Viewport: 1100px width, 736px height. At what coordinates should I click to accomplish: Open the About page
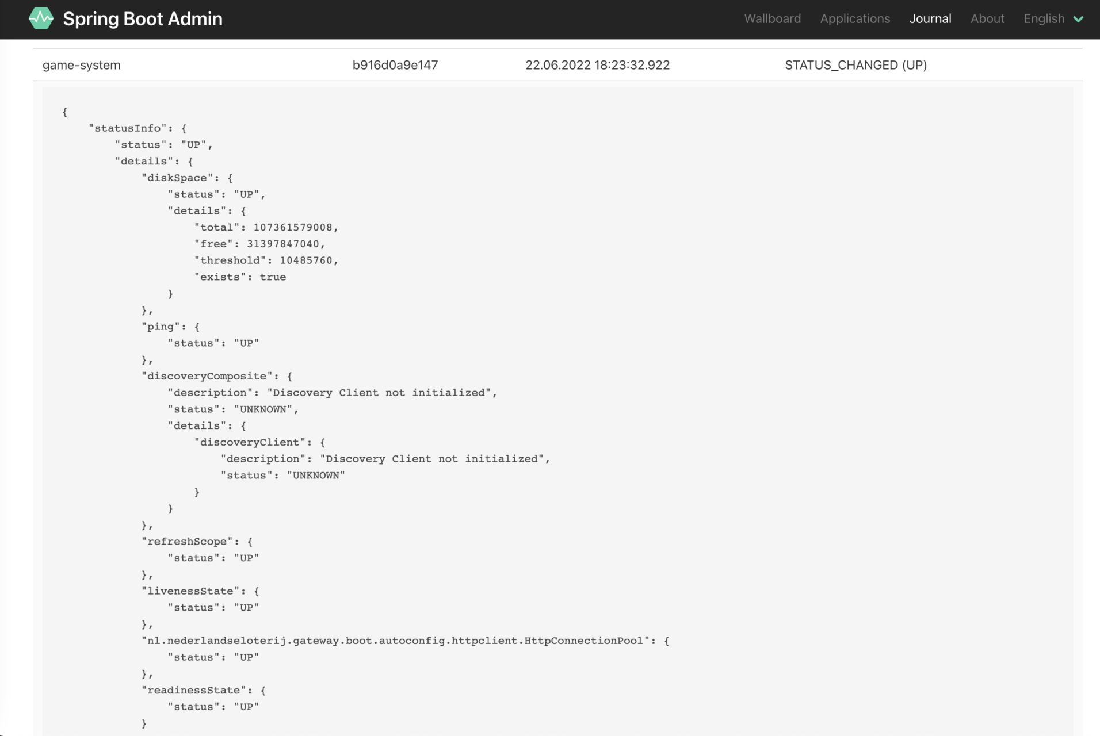(987, 18)
